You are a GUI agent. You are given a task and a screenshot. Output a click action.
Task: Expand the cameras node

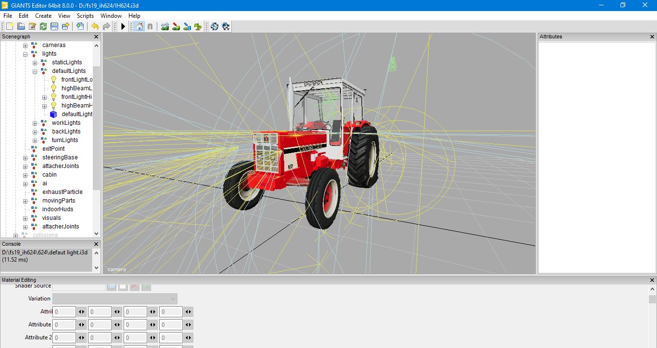click(x=25, y=45)
